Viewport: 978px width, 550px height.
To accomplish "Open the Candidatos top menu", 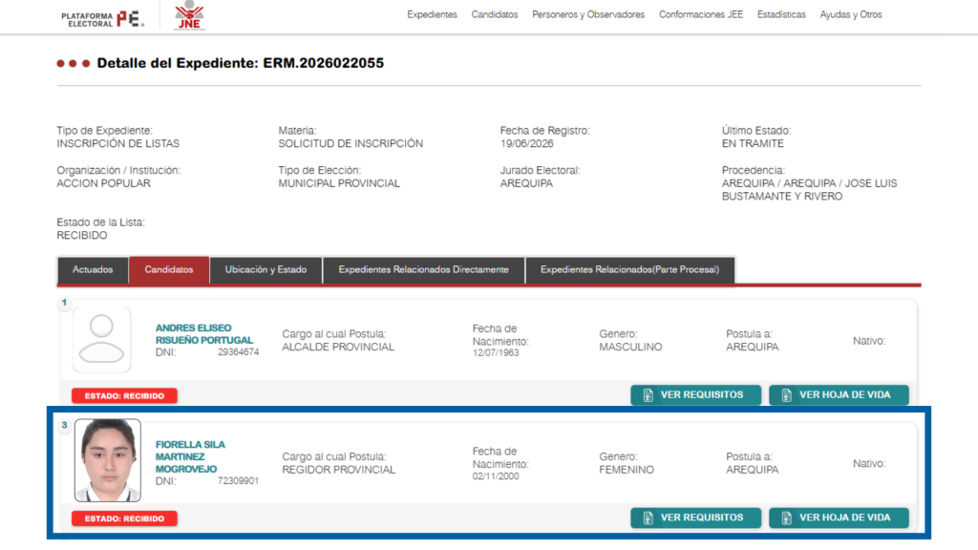I will pos(494,14).
